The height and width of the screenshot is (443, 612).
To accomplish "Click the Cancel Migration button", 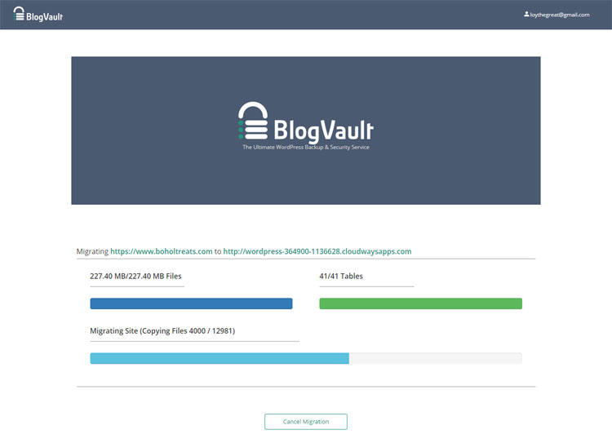I will (x=306, y=422).
